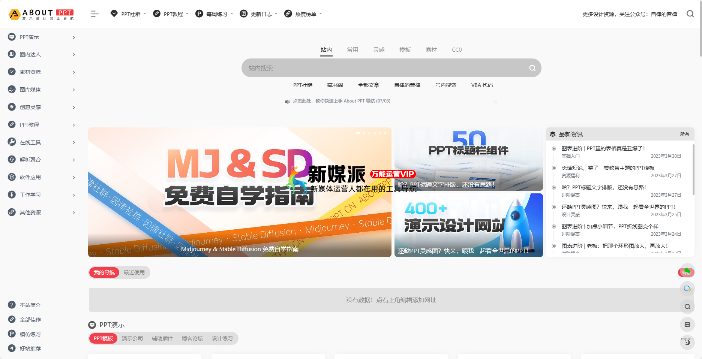
Task: Open article 整了一套教育主题的PPT模板
Action: pyautogui.click(x=608, y=168)
